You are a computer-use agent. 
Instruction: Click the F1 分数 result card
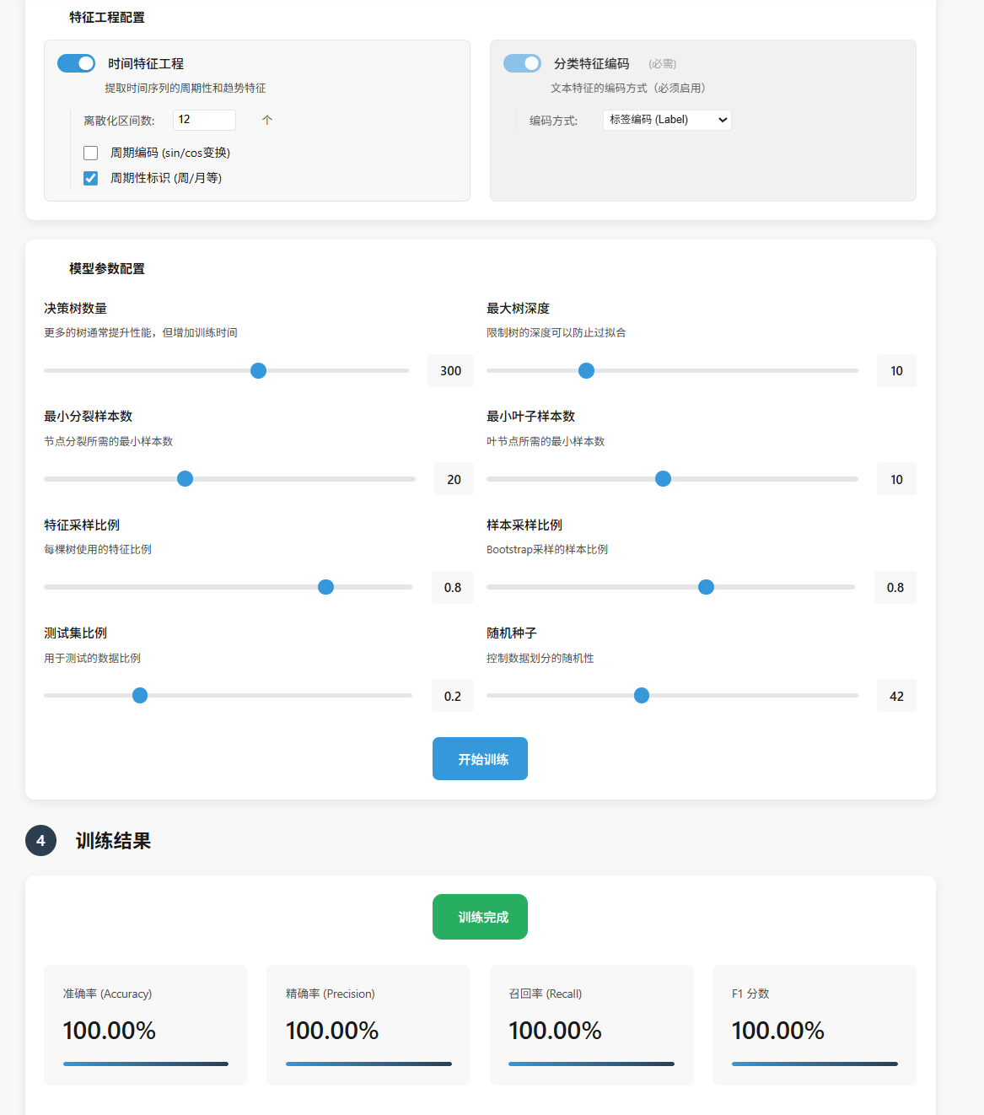(x=814, y=1025)
